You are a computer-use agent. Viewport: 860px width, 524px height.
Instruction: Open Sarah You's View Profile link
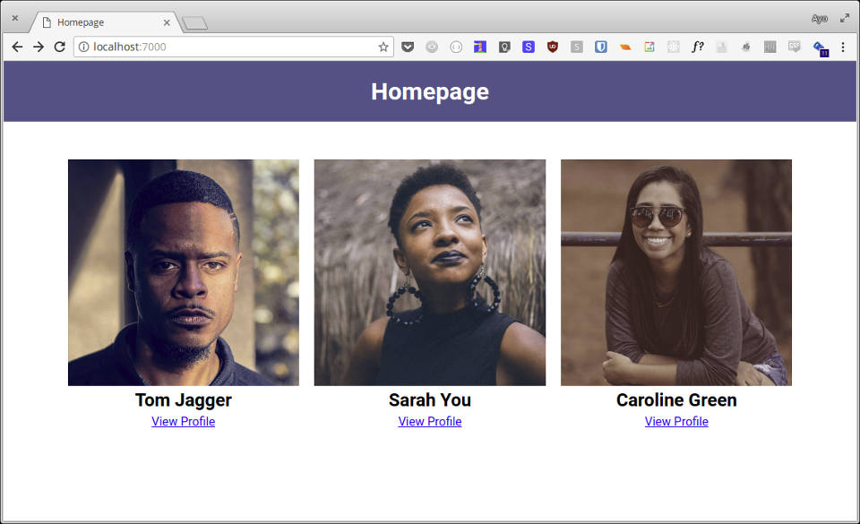[x=429, y=422]
